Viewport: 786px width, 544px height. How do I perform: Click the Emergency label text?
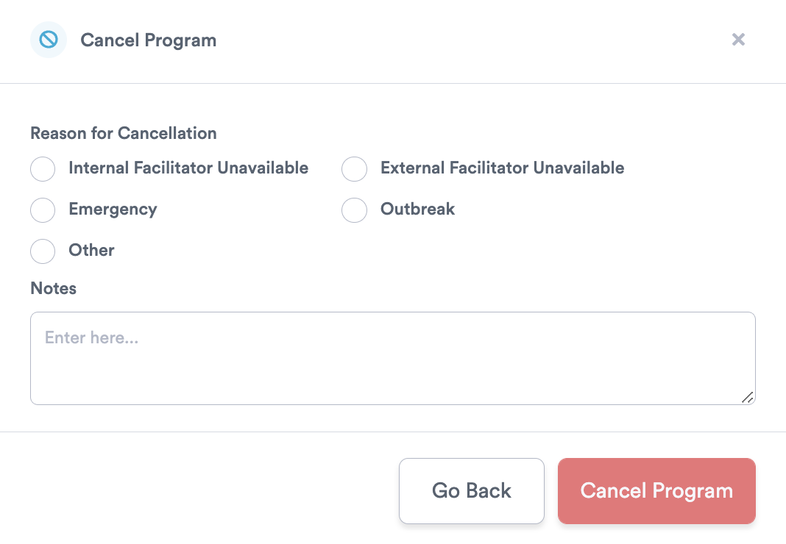(x=113, y=210)
